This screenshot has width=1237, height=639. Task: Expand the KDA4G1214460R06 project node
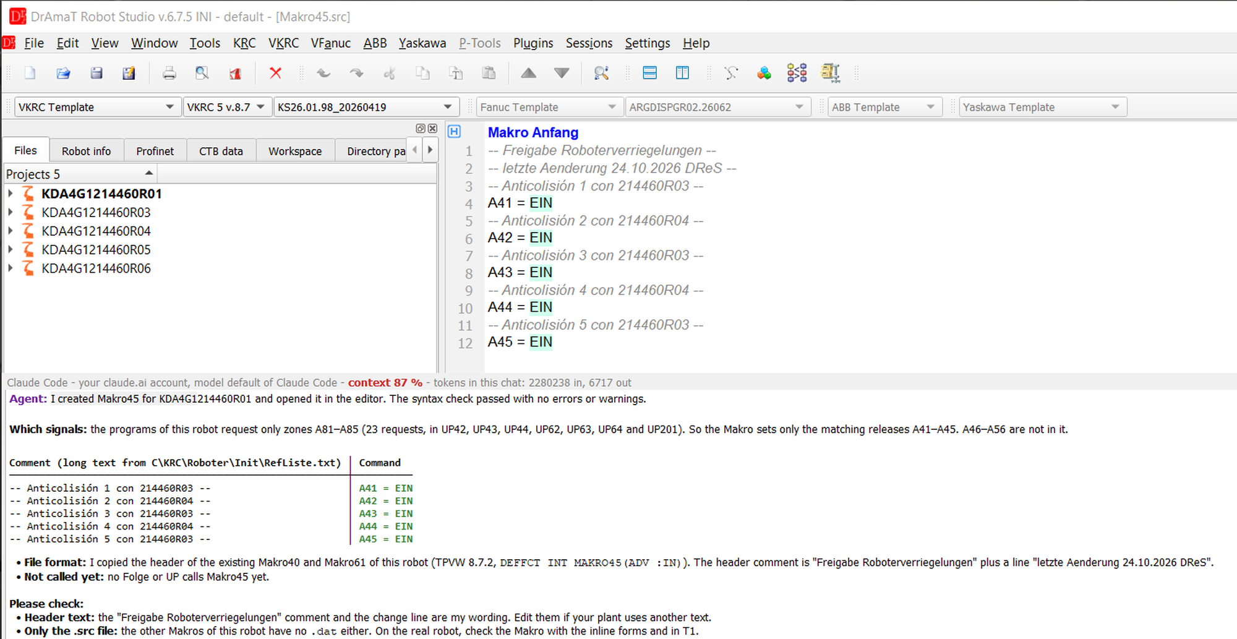(x=11, y=268)
